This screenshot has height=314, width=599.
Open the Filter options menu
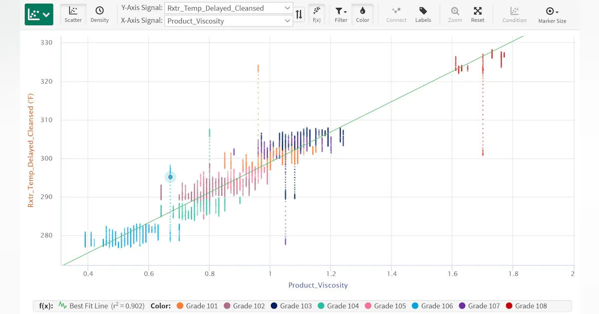pyautogui.click(x=341, y=14)
